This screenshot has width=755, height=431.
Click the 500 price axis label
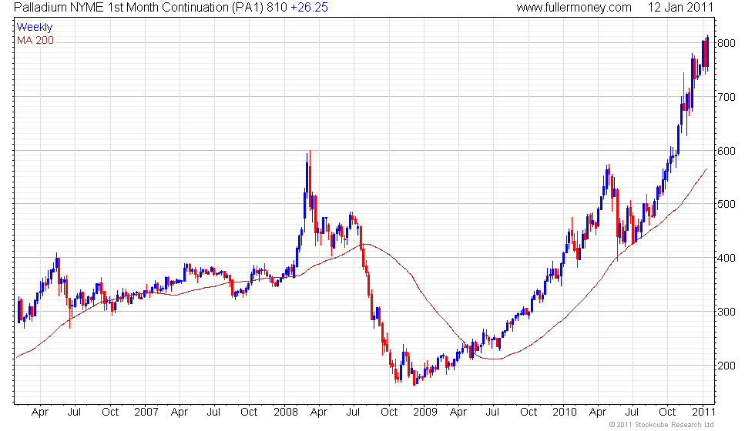click(x=726, y=204)
